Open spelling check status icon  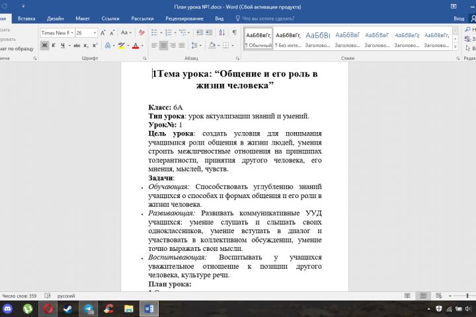click(x=48, y=296)
